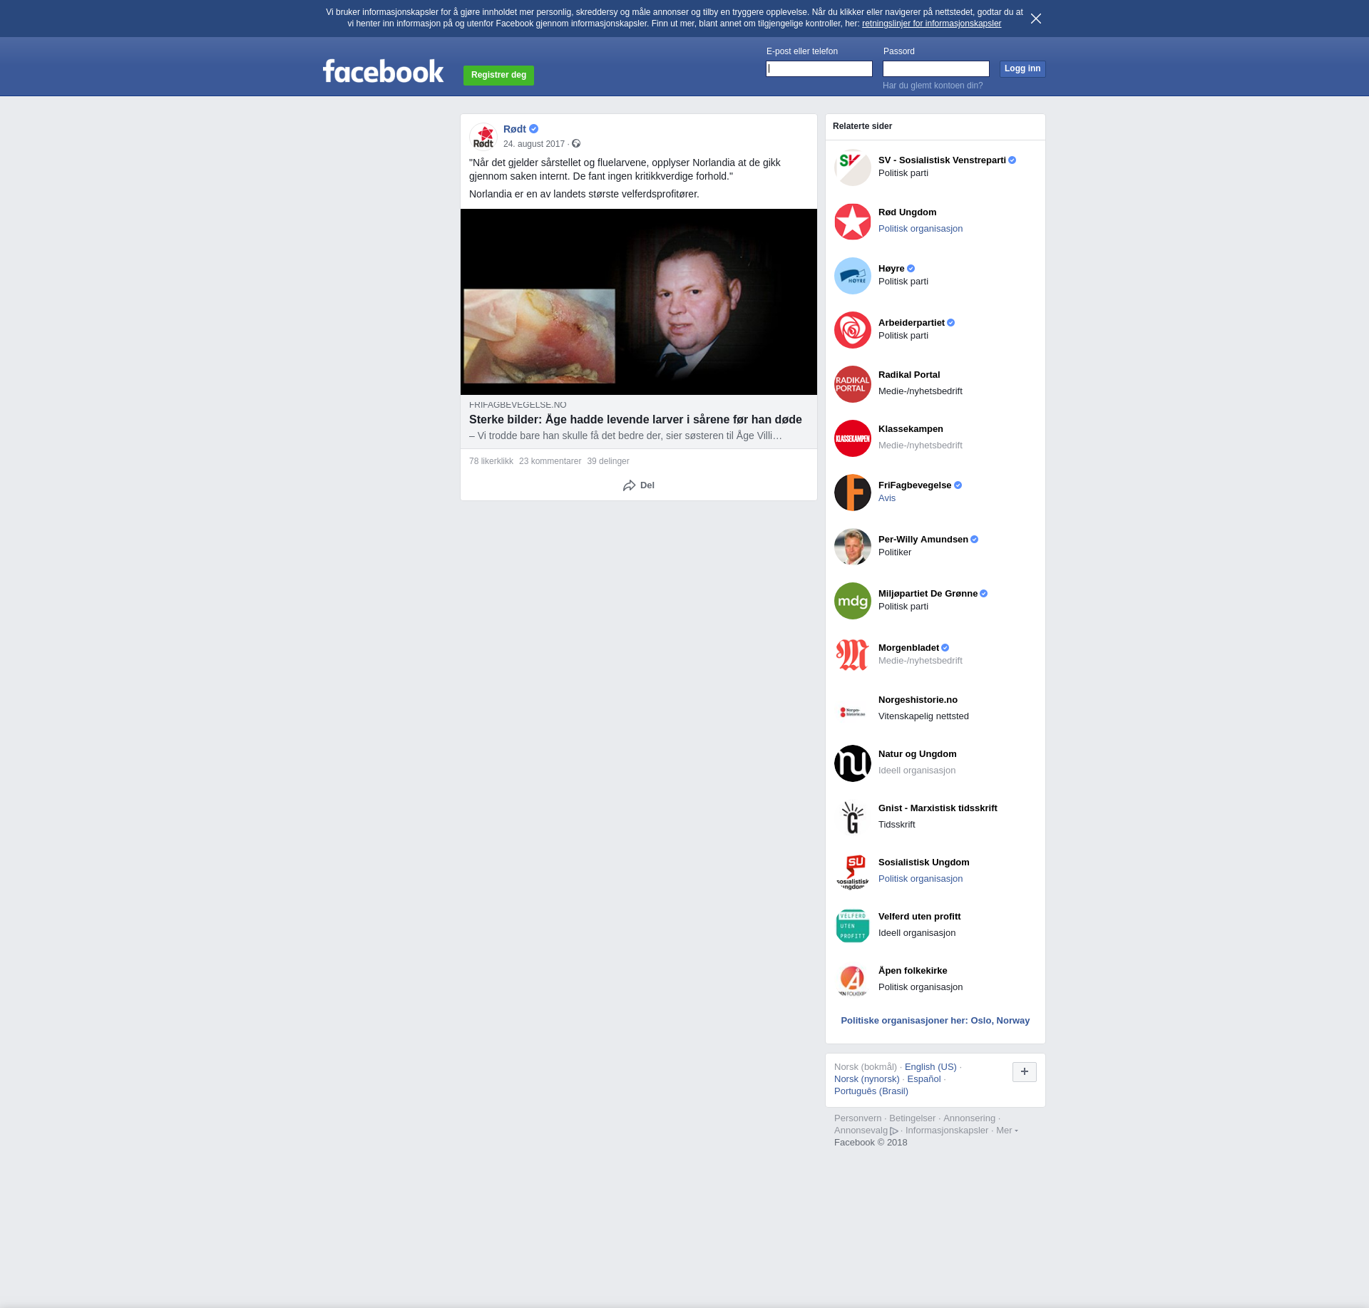The width and height of the screenshot is (1369, 1308).
Task: Click the Morgenbladet M logo
Action: coord(853,655)
